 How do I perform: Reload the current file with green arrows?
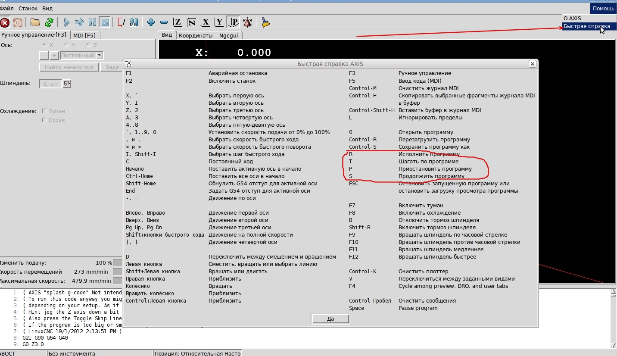pos(49,22)
